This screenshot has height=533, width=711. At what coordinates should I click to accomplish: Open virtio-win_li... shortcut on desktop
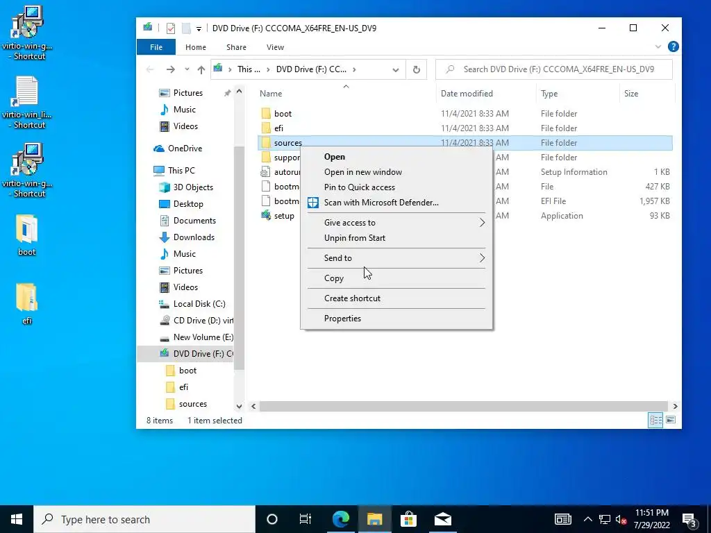[x=27, y=103]
